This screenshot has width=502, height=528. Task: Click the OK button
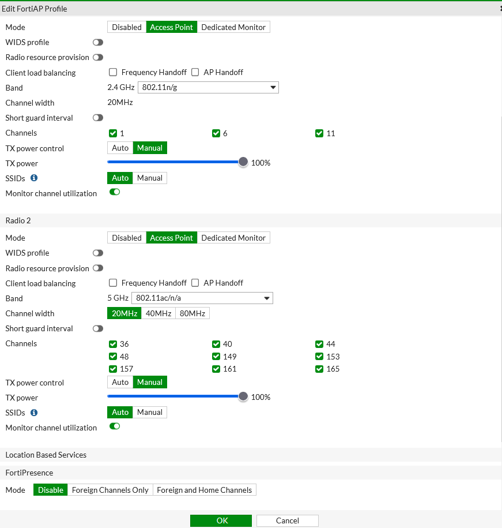[x=221, y=520]
